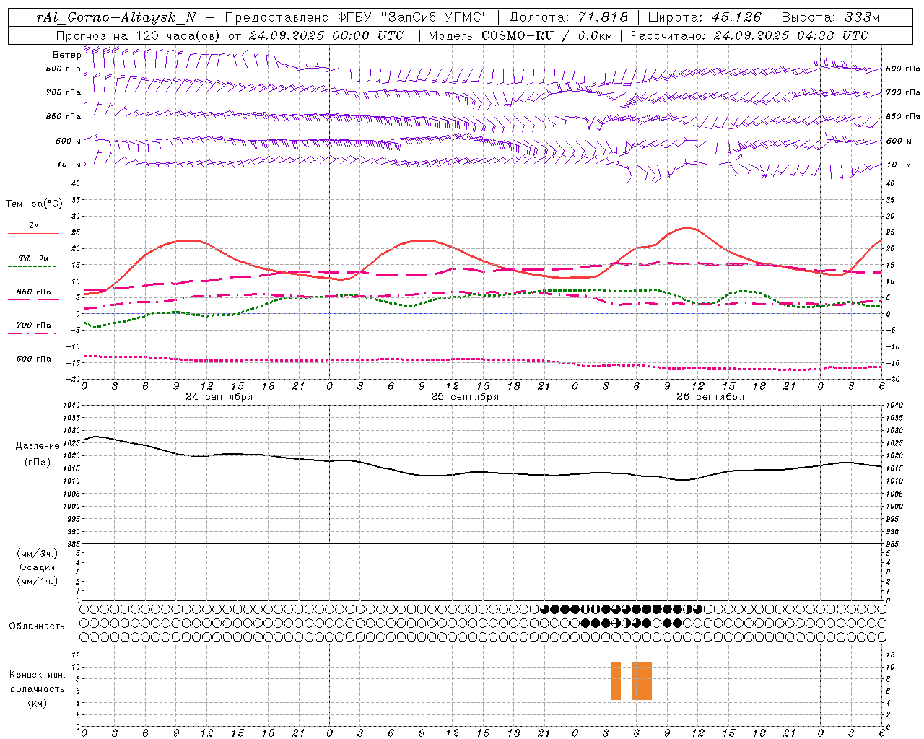The height and width of the screenshot is (739, 924).
Task: Click the Долгота: 71.818 value
Action: point(569,18)
